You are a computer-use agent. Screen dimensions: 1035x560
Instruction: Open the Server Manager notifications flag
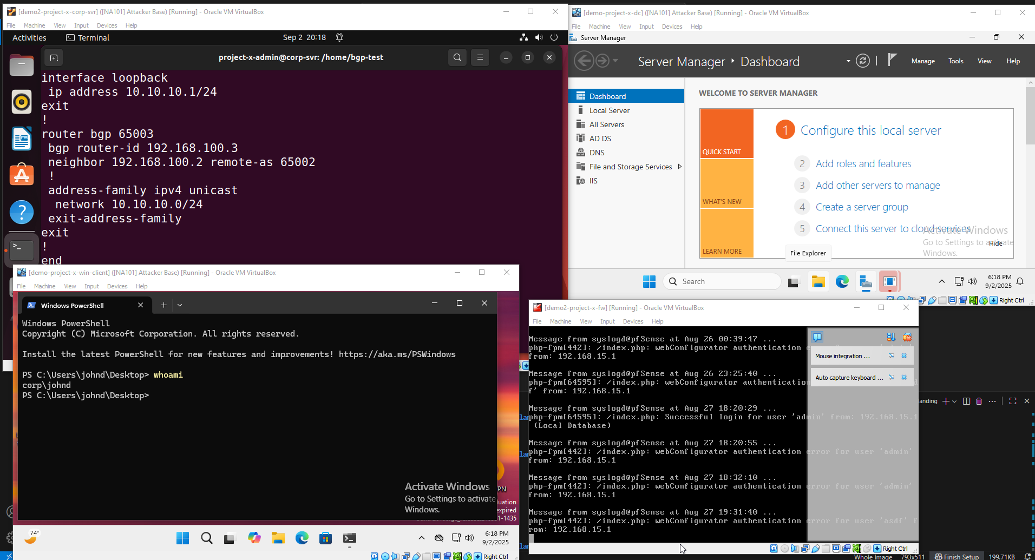click(892, 60)
